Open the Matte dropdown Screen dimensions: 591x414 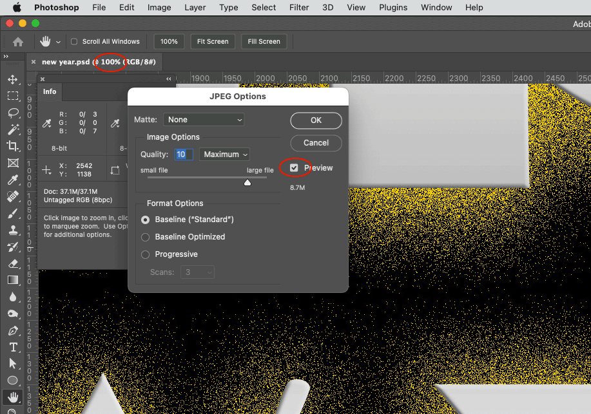click(204, 120)
